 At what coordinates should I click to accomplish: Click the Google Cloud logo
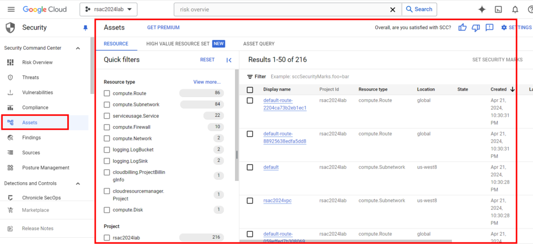(45, 9)
